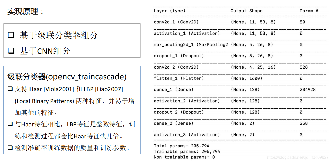The image size is (331, 162).
Task: Click the line beginning 与Haar特征相比
Action: [x=75, y=124]
